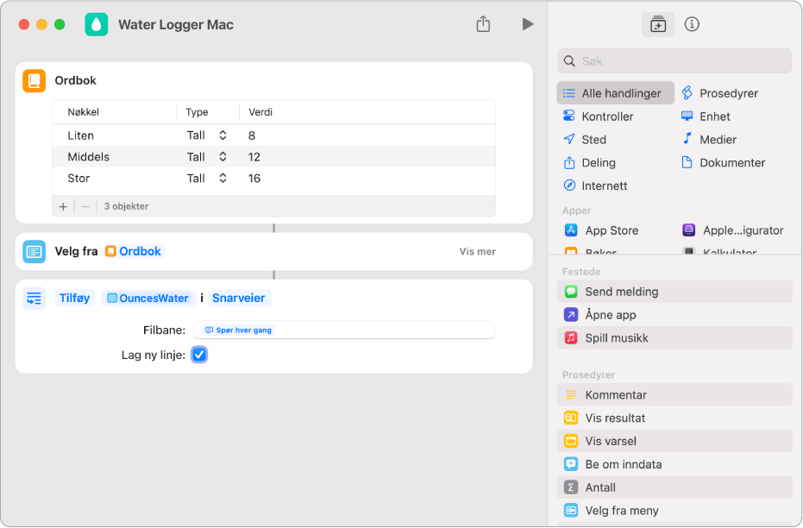Viewport: 803px width, 528px height.
Task: Select the Vis varsel action
Action: tap(674, 441)
